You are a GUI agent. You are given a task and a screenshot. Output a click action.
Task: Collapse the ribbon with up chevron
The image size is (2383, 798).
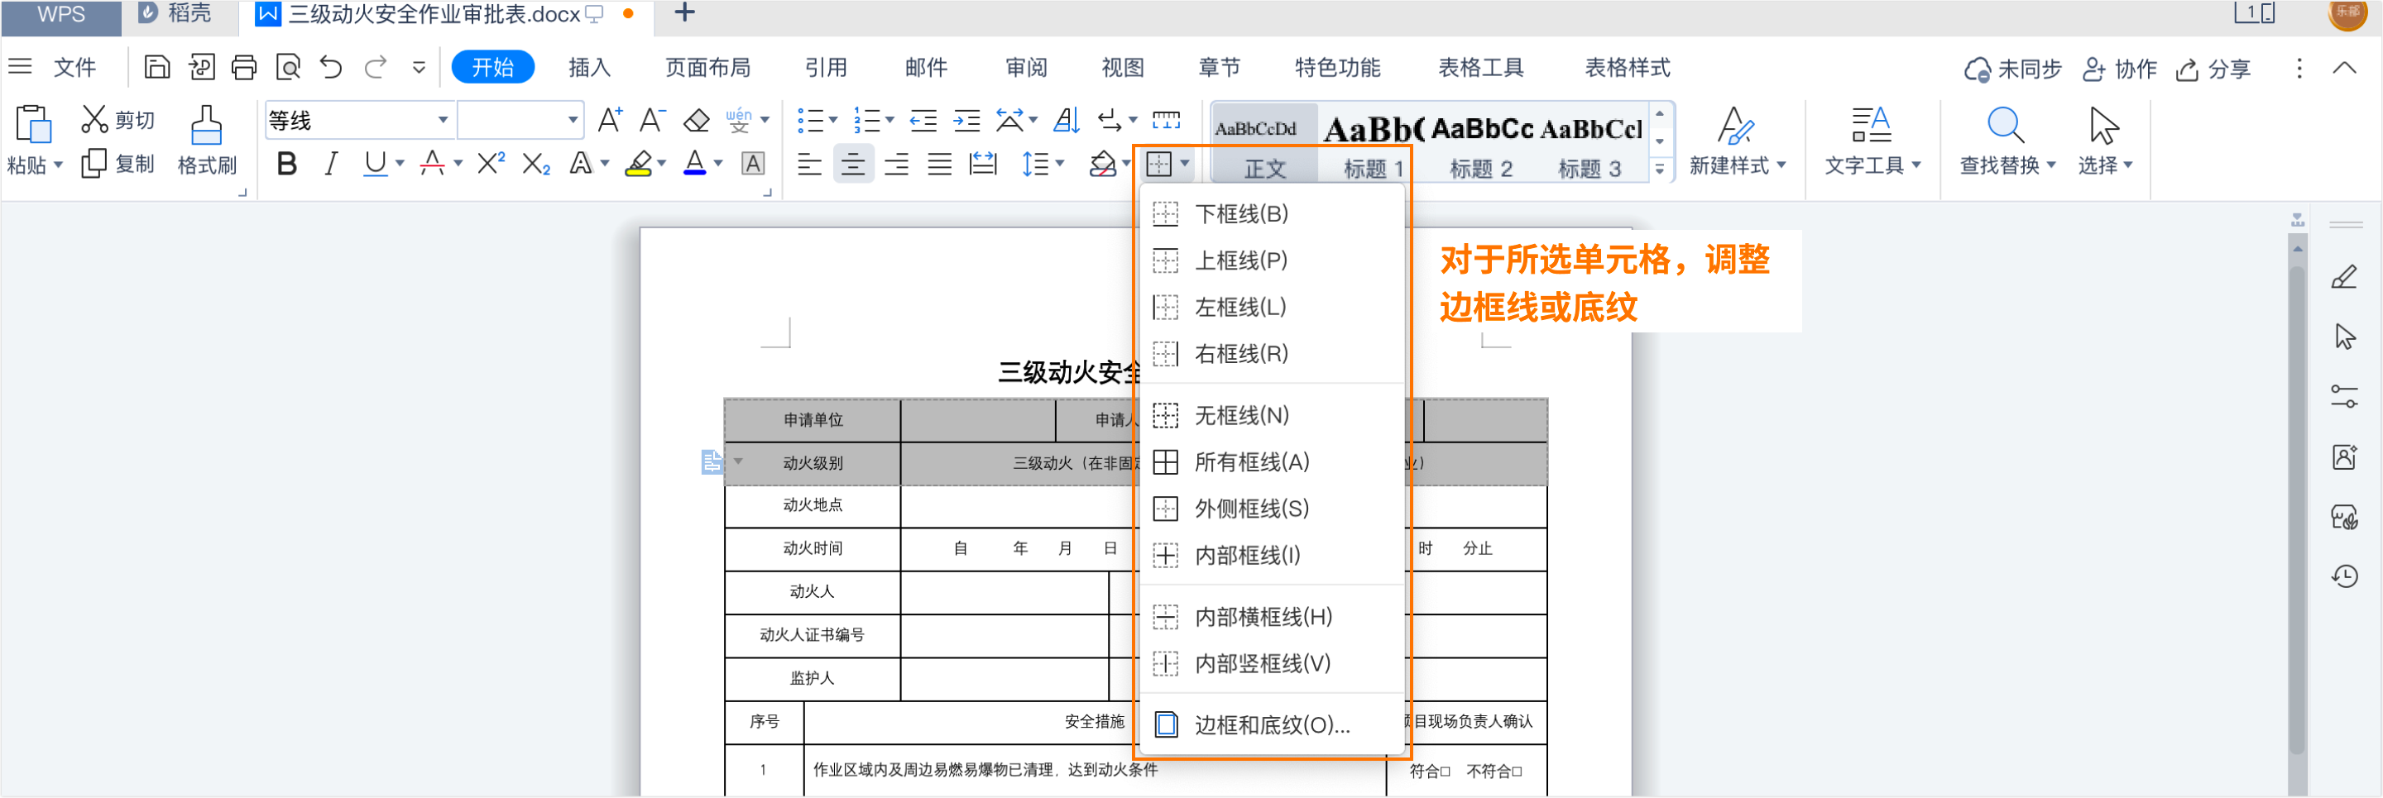click(x=2344, y=69)
